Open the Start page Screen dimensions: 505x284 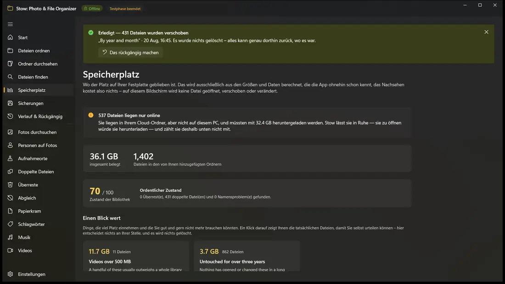39,37
